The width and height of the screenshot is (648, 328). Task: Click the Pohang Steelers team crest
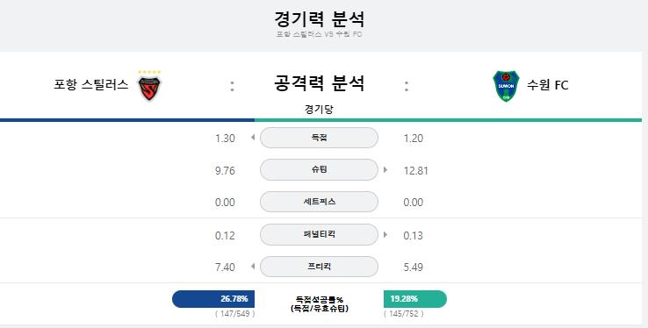pyautogui.click(x=149, y=86)
